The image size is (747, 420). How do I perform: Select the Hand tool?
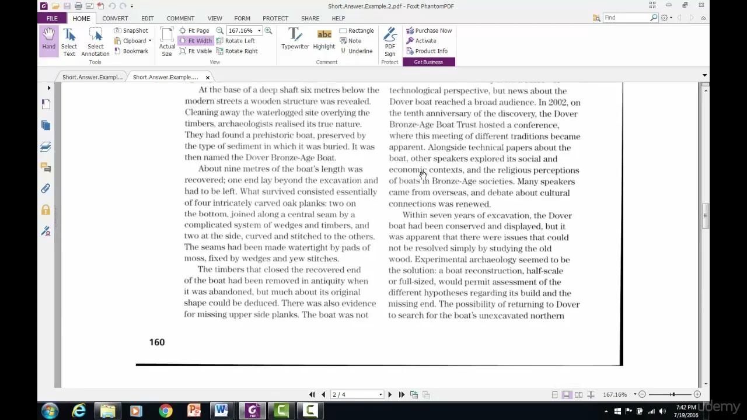point(48,40)
